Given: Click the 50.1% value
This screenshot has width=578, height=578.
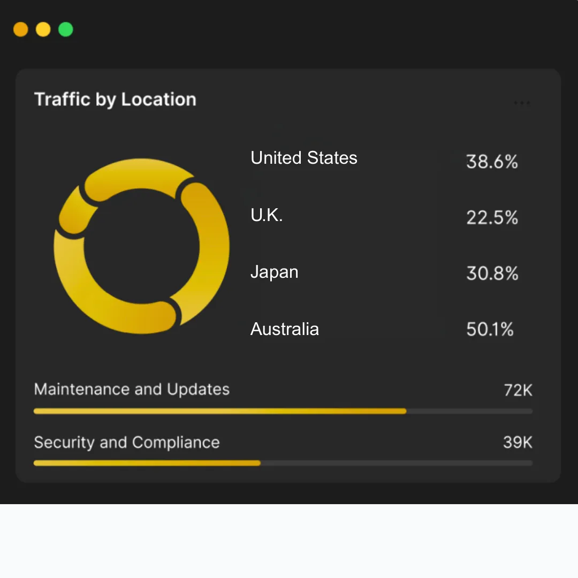Looking at the screenshot, I should coord(490,329).
